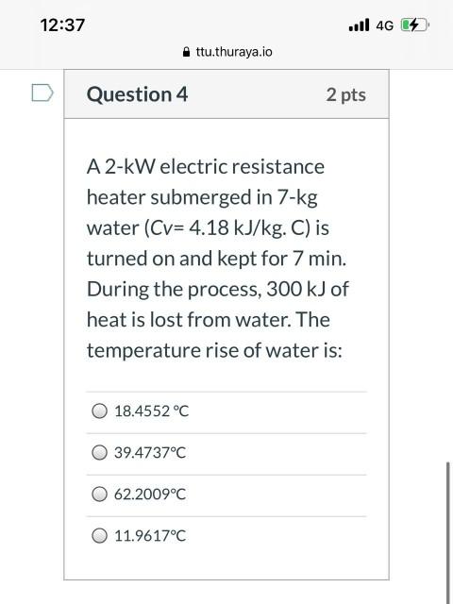Click the 'temperature rise of water is' line
The height and width of the screenshot is (604, 453).
[214, 350]
